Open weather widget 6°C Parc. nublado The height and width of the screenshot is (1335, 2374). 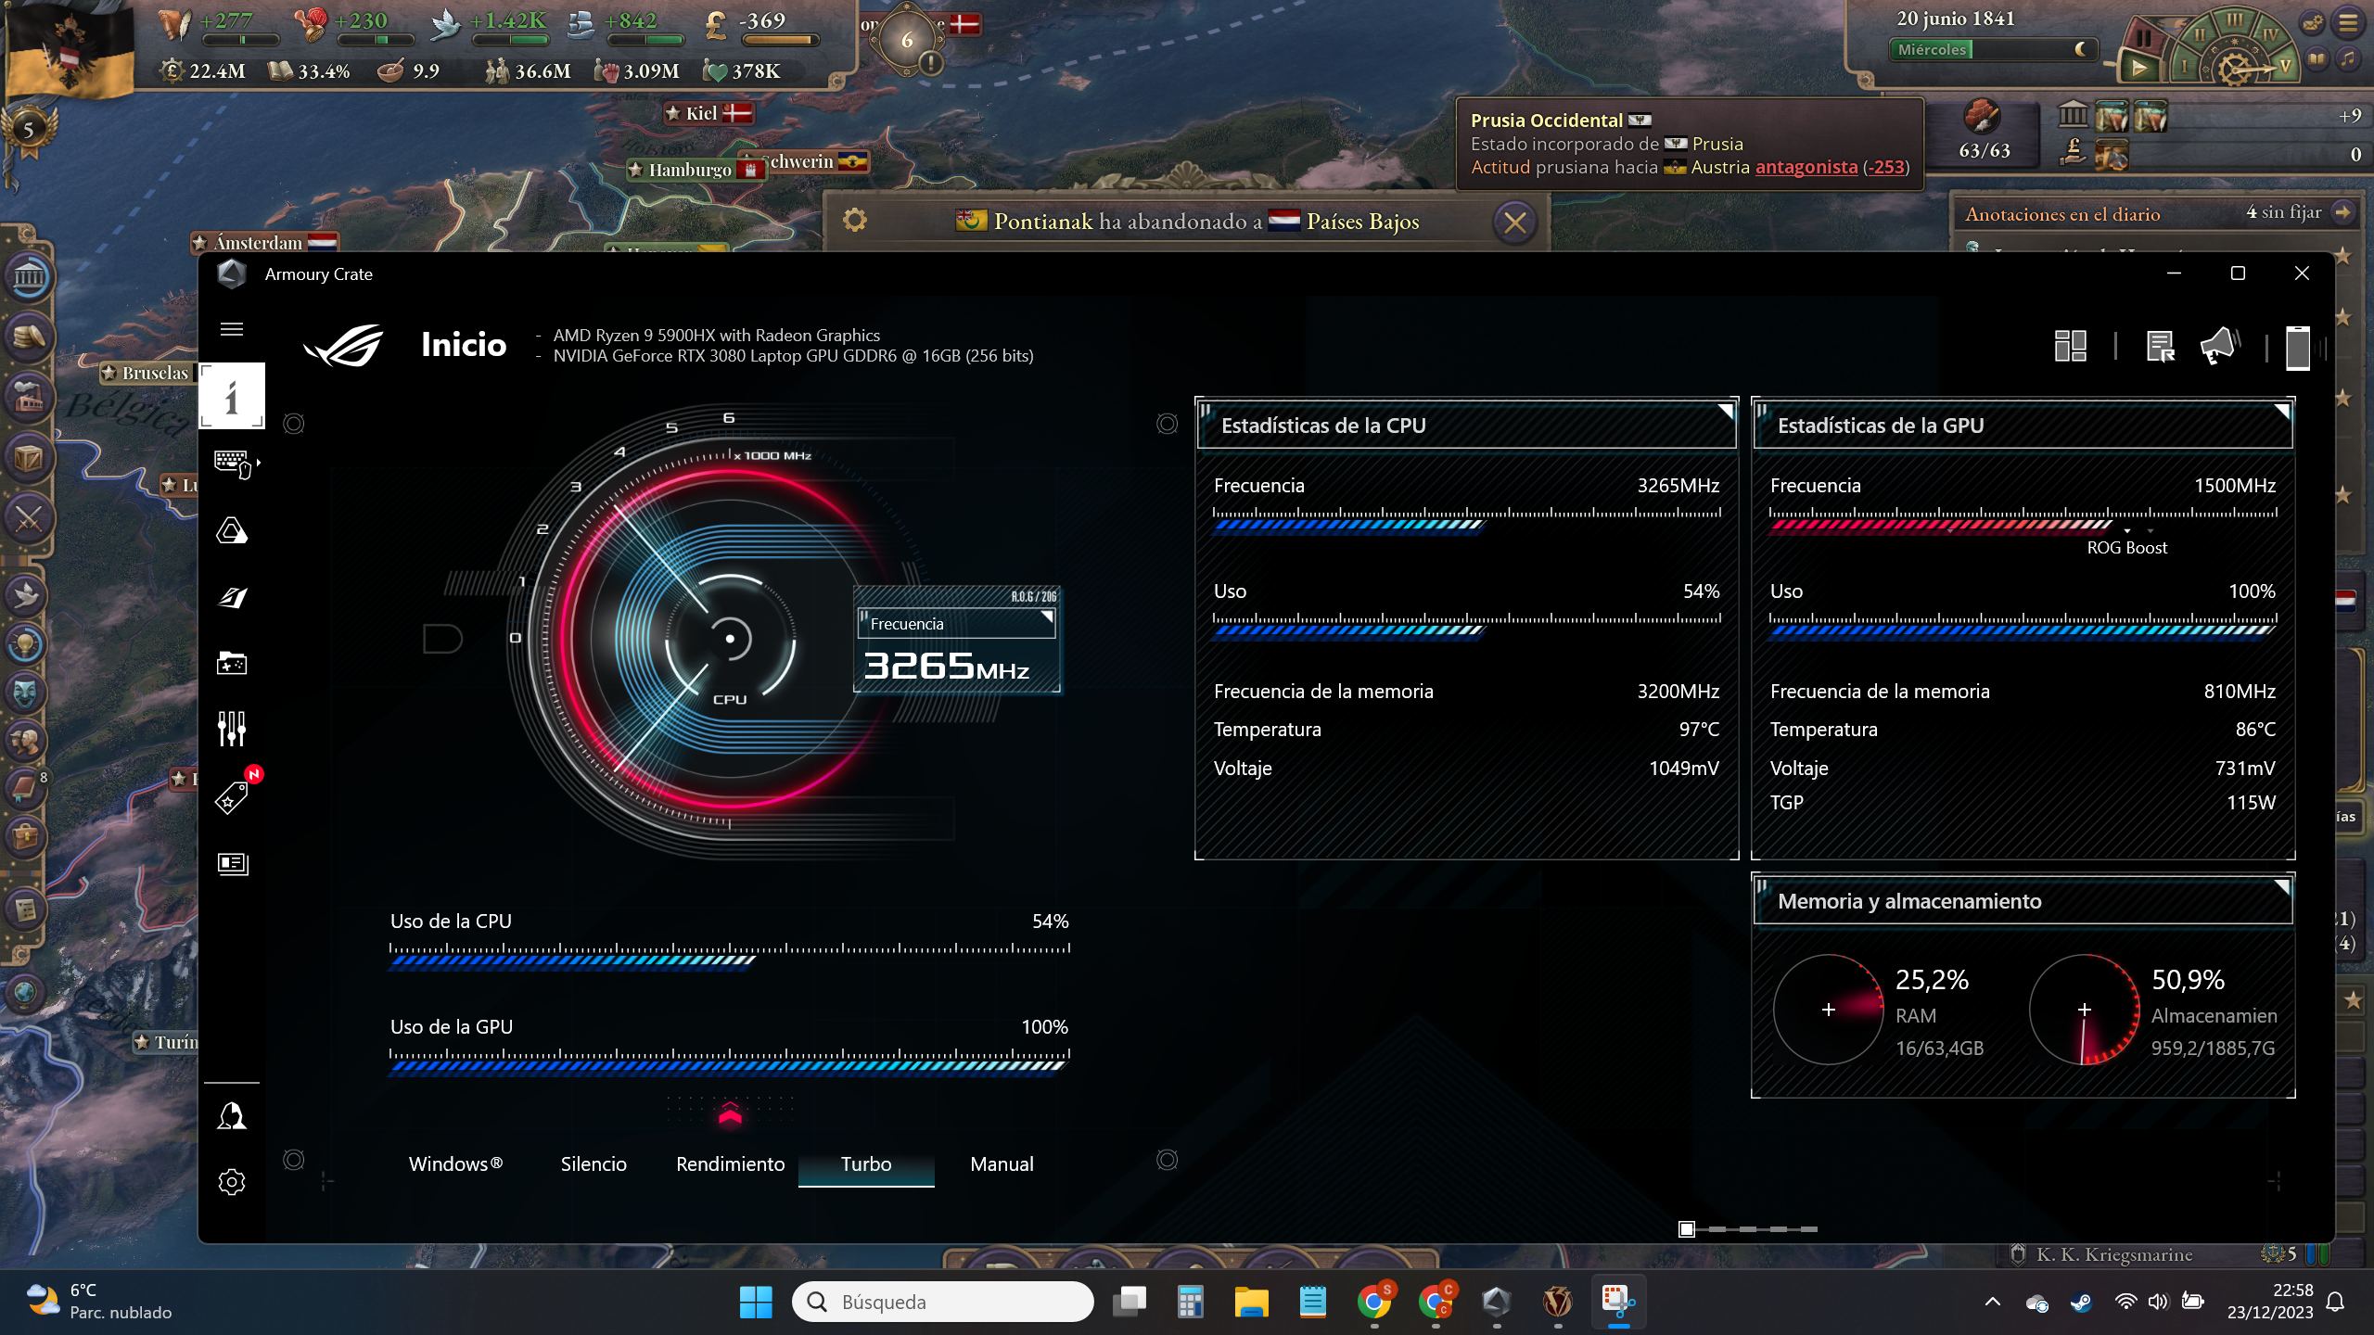[x=100, y=1302]
